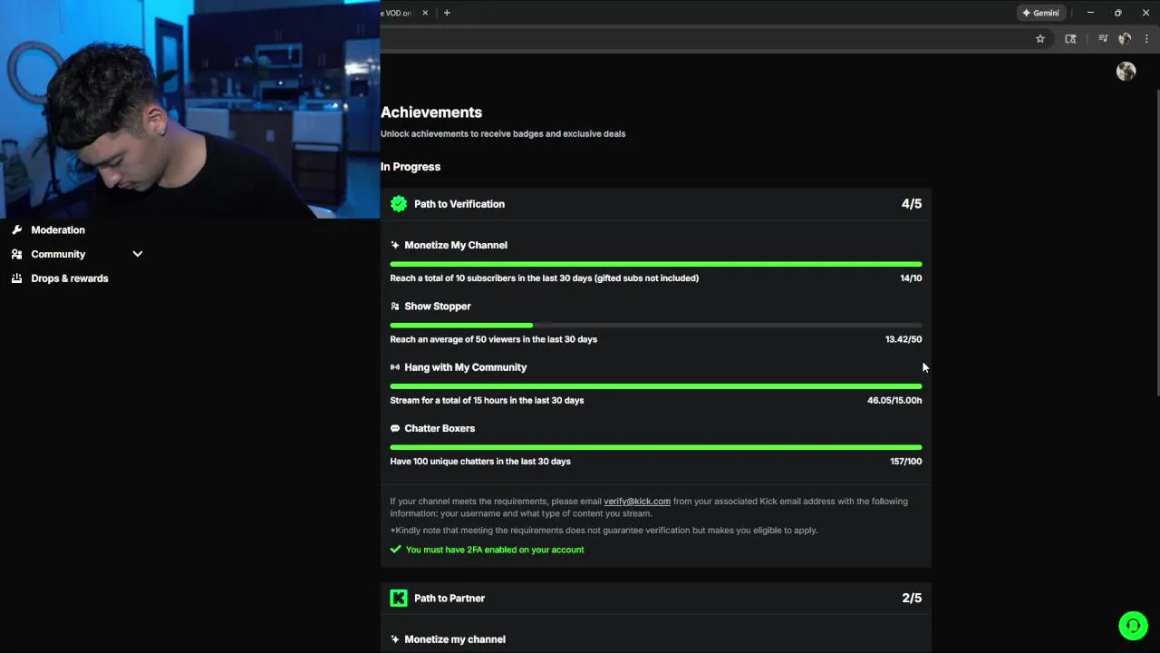Click the 13.42/50 viewers value
Screen dimensions: 1160x653
[x=904, y=339]
